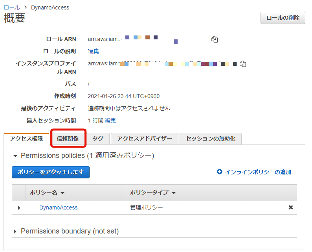This screenshot has width=312, height=252.
Task: Select the セッションの無効化 tab
Action: click(x=211, y=139)
